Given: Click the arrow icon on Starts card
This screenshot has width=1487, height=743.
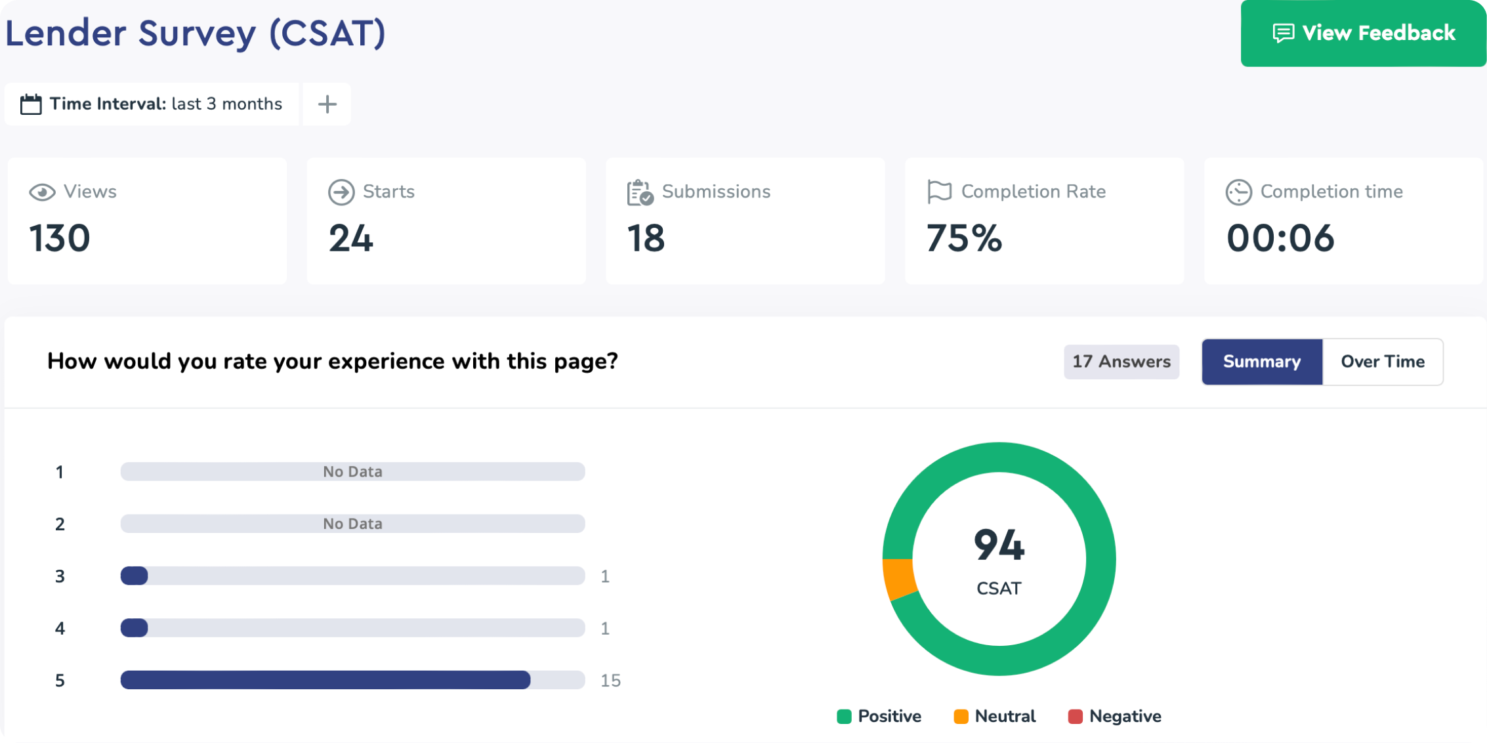Looking at the screenshot, I should [341, 192].
